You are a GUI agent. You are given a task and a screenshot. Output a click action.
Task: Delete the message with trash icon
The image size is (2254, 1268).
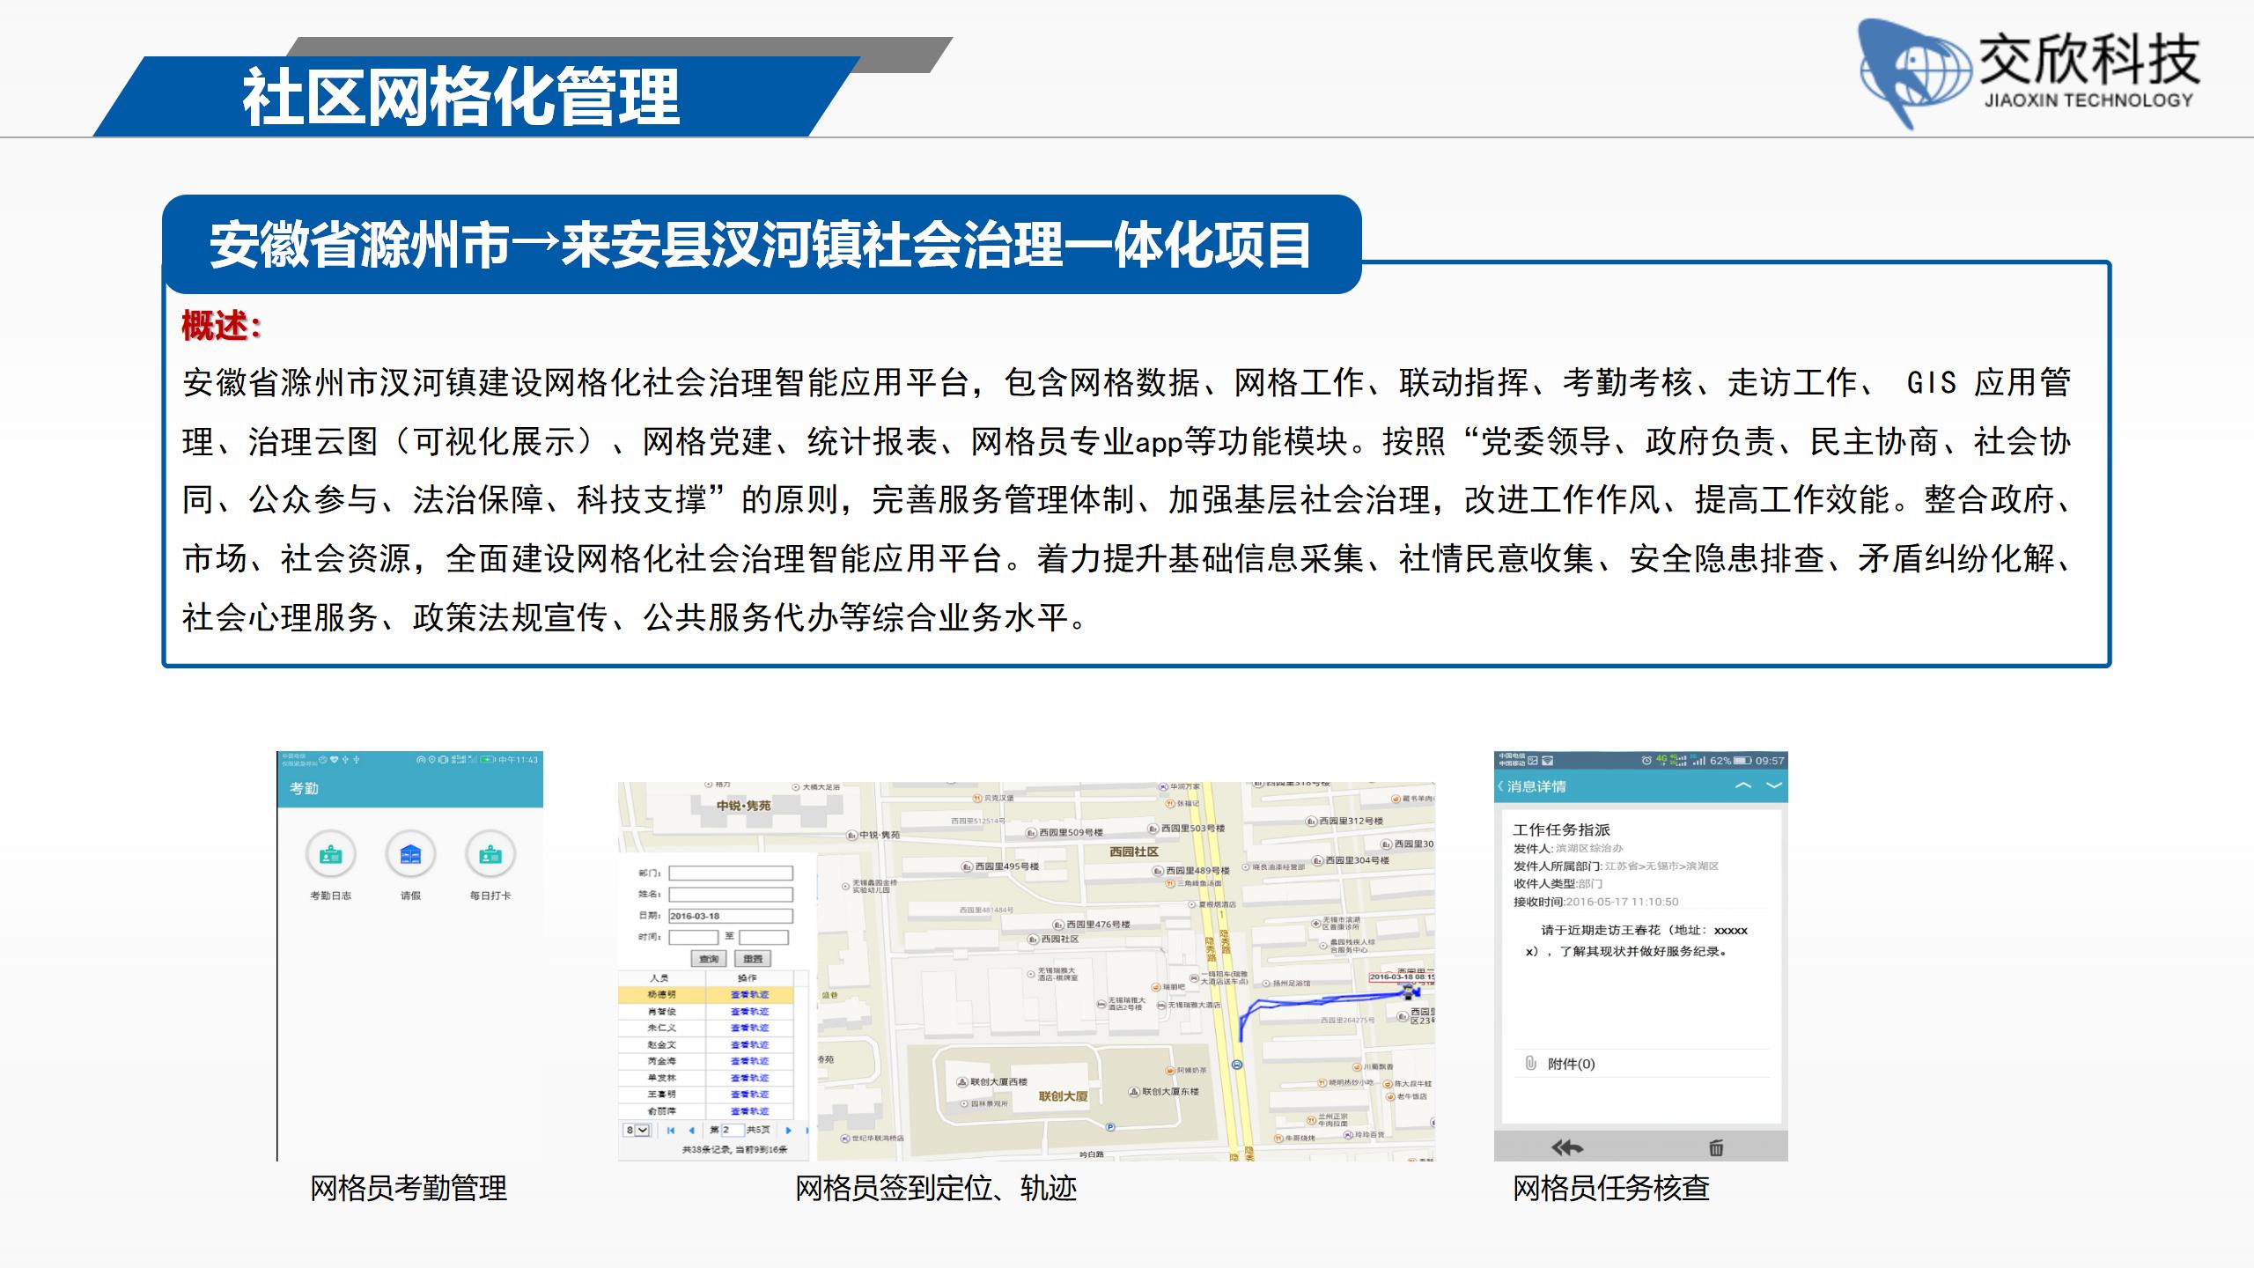(x=1716, y=1147)
